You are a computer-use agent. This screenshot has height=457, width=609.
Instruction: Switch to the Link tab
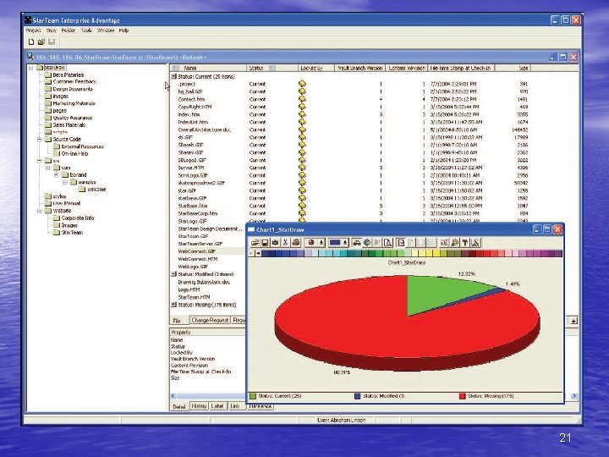coord(235,405)
